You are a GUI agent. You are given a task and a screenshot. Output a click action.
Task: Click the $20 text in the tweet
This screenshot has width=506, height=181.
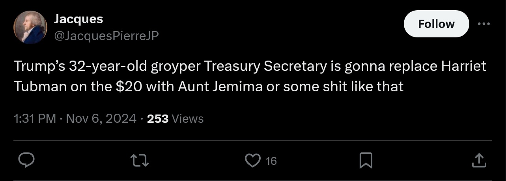129,87
